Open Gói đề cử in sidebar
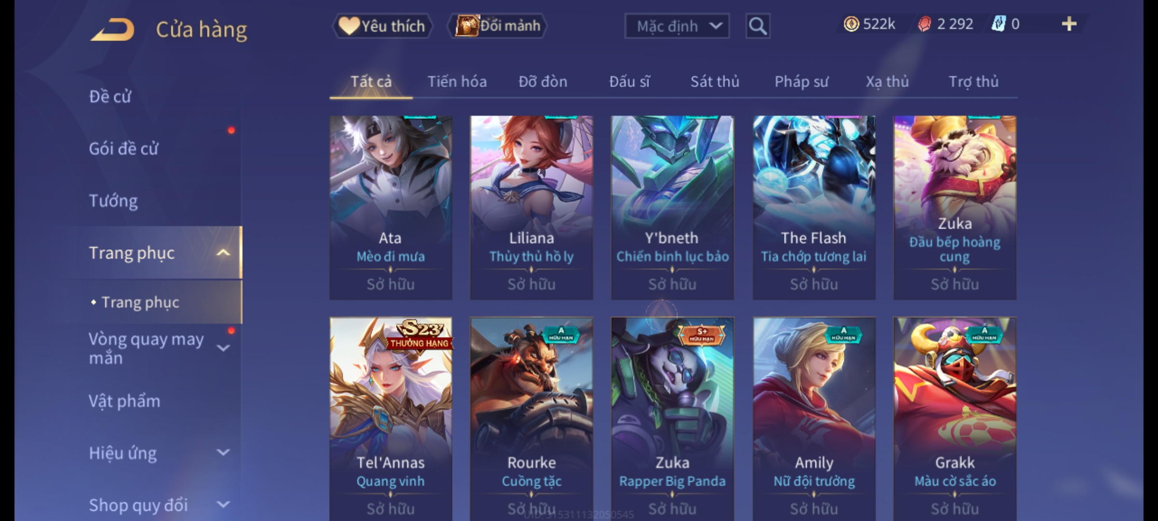The height and width of the screenshot is (521, 1158). (x=124, y=149)
